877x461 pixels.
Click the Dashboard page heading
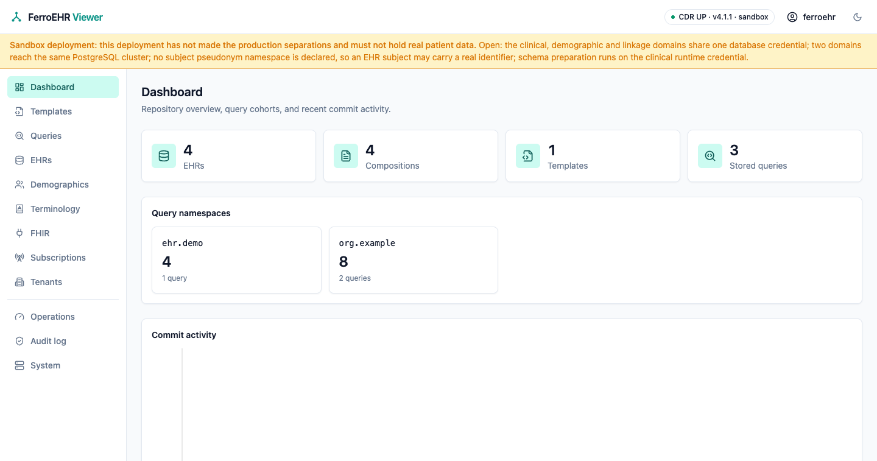point(172,92)
